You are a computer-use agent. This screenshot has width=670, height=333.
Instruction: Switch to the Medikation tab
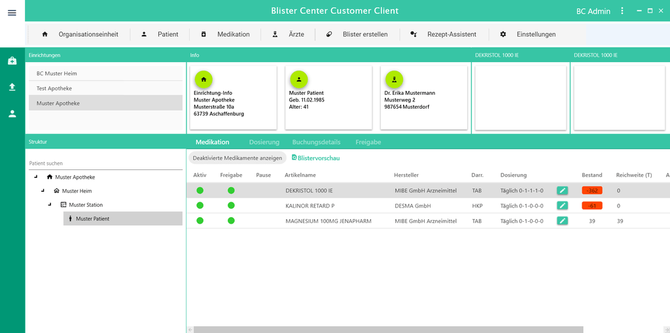pos(213,142)
